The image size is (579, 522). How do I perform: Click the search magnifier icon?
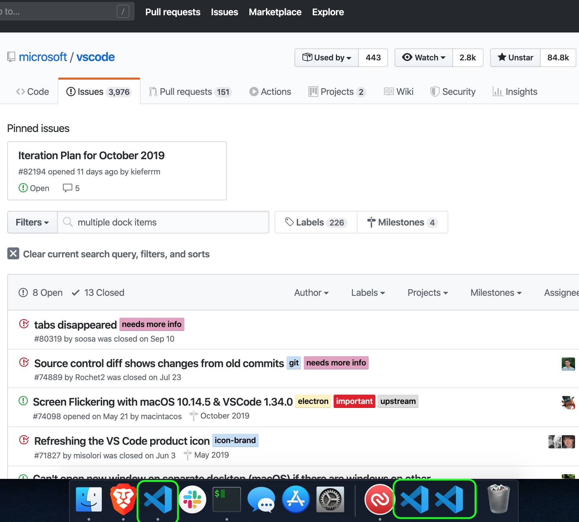point(68,222)
